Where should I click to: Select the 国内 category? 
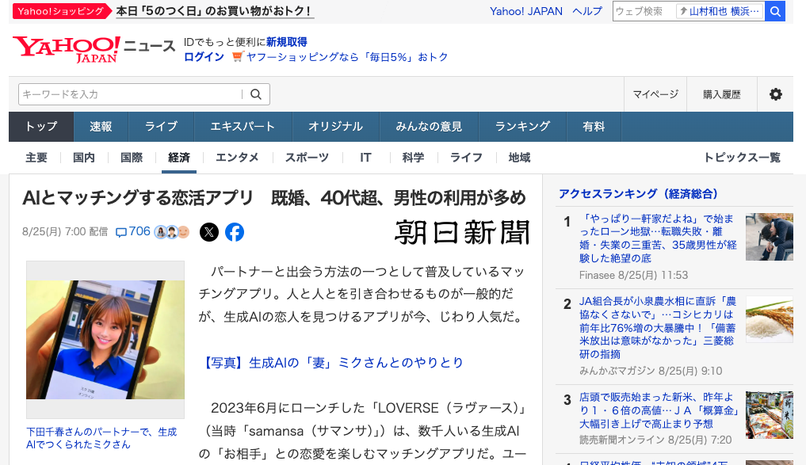[84, 158]
